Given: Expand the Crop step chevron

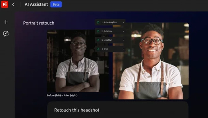Looking at the screenshot, I should pos(123,49).
